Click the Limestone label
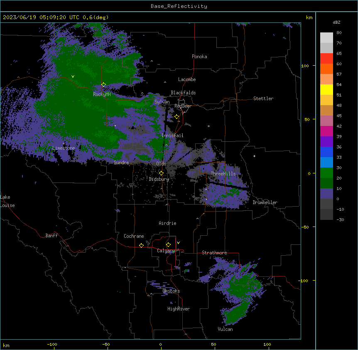The image size is (358, 350). click(64, 148)
